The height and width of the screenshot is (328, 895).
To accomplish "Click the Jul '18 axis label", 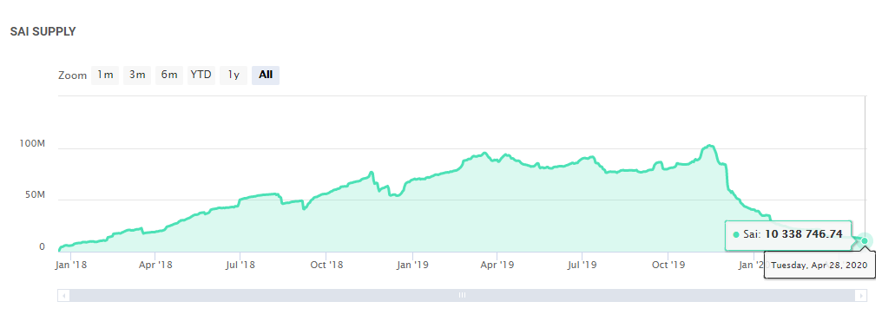I will (240, 265).
